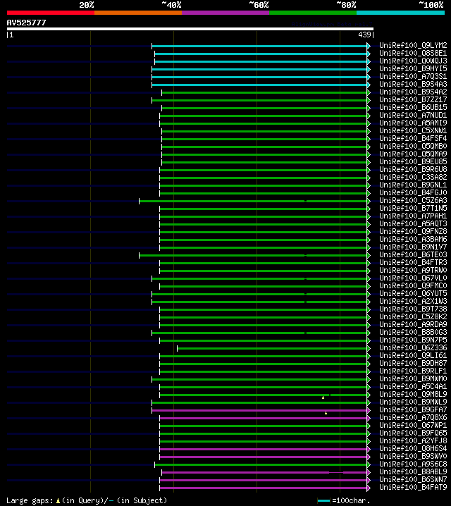
Task: Choose the UniRef100_B7T1N5 label
Action: pos(413,208)
